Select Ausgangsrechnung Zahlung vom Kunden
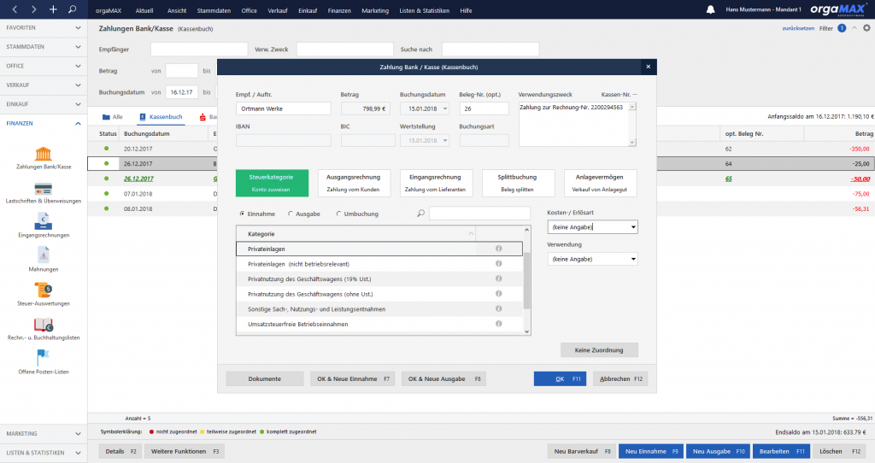The image size is (875, 463). pos(353,183)
